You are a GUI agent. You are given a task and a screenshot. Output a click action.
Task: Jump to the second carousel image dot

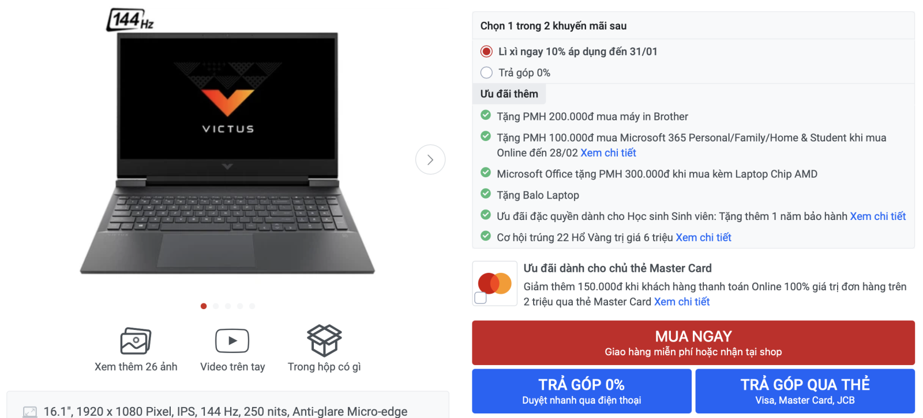pyautogui.click(x=216, y=306)
